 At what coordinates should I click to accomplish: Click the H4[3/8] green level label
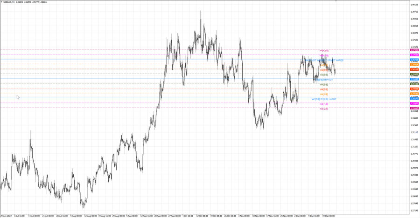pos(324,84)
